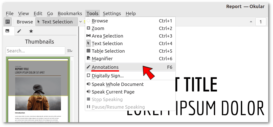Open the Annotations pencil sidebar tab
273x127 pixels.
click(19, 31)
